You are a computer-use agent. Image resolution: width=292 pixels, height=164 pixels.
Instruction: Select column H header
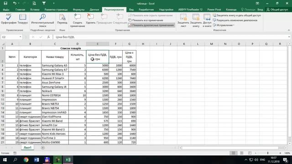143,44
